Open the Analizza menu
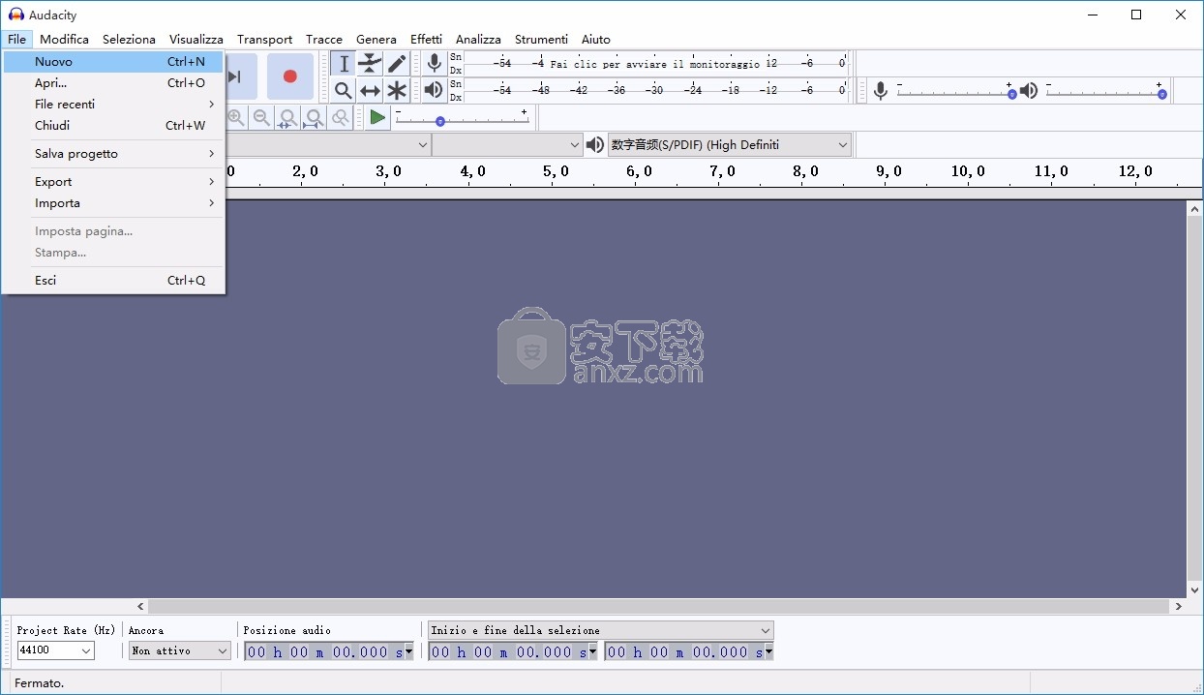Viewport: 1204px width, 695px height. (x=478, y=40)
